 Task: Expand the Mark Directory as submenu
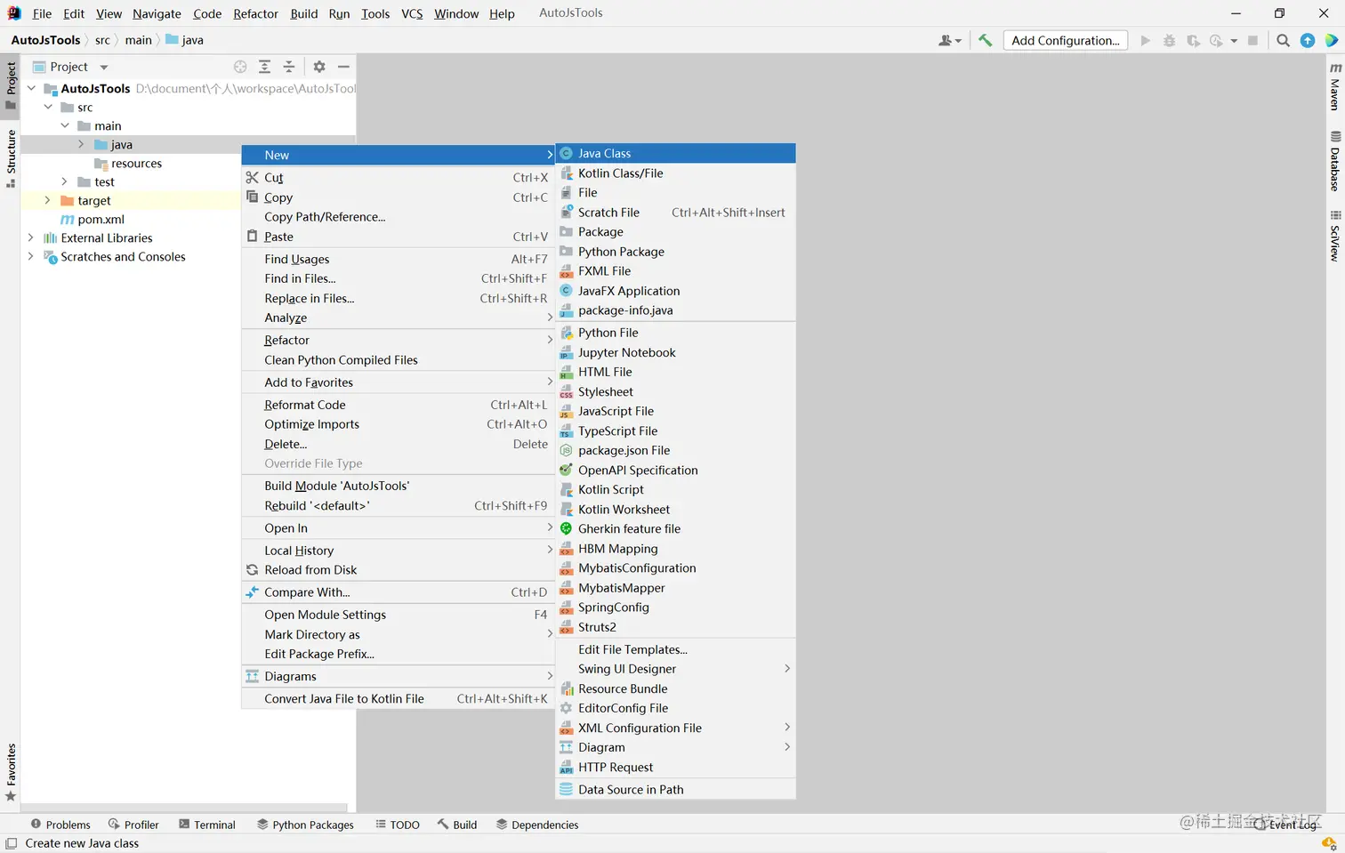click(398, 634)
